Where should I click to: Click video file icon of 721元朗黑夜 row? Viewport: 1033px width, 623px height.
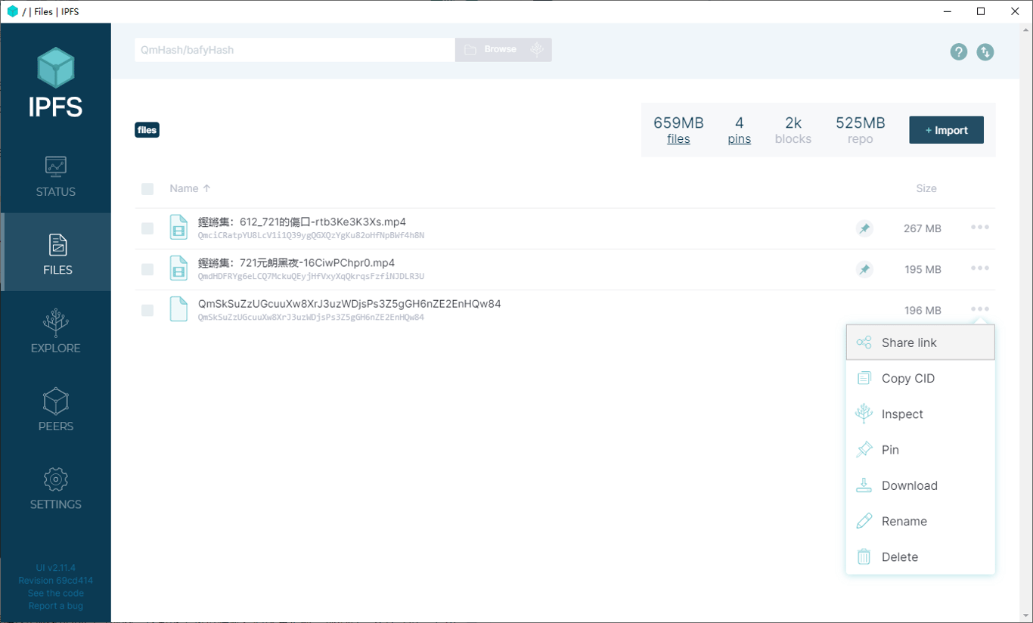178,268
